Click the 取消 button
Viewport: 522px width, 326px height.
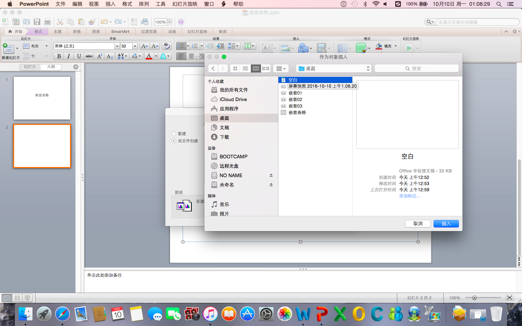[418, 224]
